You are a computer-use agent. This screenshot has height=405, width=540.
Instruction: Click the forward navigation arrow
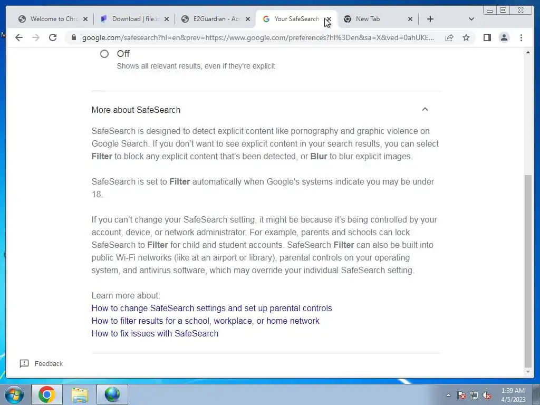(36, 37)
